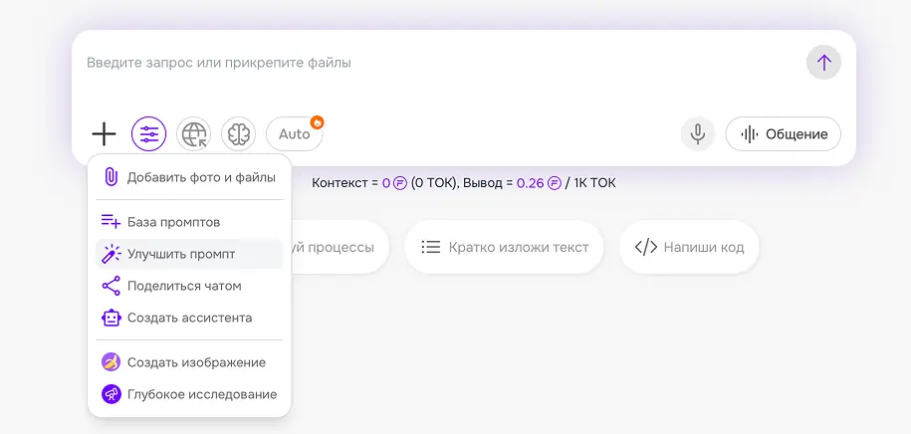Viewport: 911px width, 434px height.
Task: Click the share chat icon
Action: point(111,286)
